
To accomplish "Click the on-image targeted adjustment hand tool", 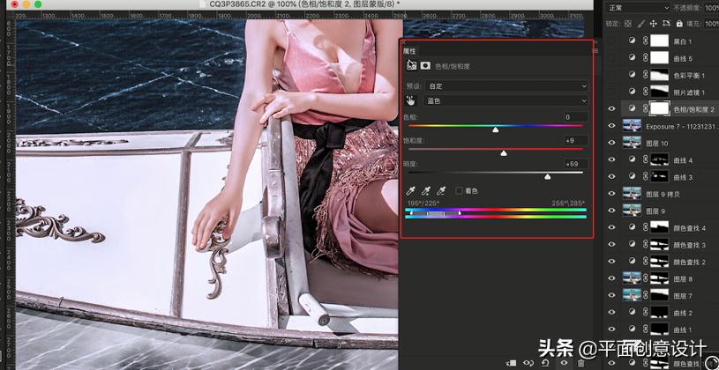I will (410, 101).
